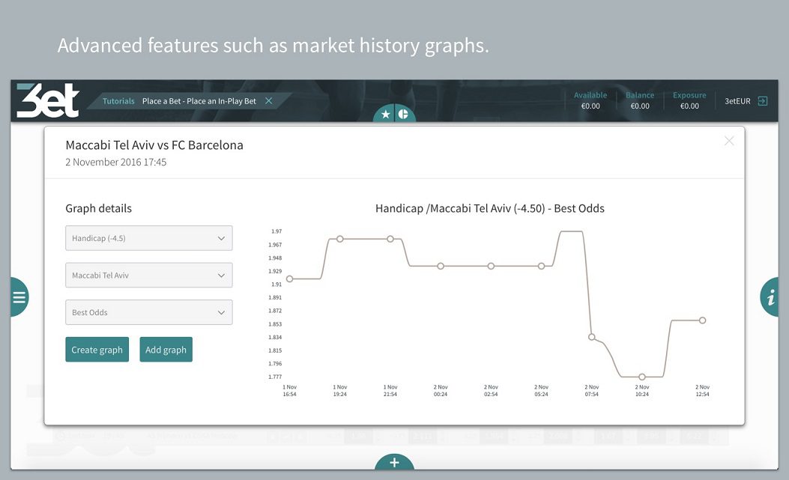Select the graph point at 2 Nov 02:54
The image size is (789, 480).
point(491,266)
